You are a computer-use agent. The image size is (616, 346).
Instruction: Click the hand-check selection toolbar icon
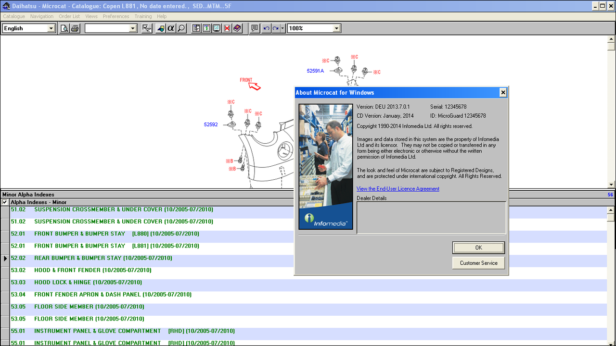pos(147,28)
